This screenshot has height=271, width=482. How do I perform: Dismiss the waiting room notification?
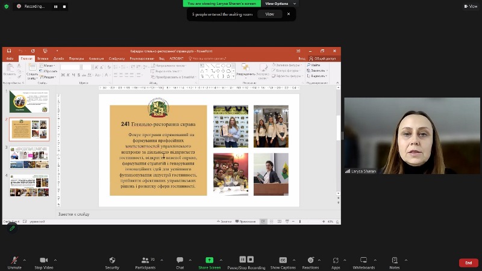[x=289, y=14]
